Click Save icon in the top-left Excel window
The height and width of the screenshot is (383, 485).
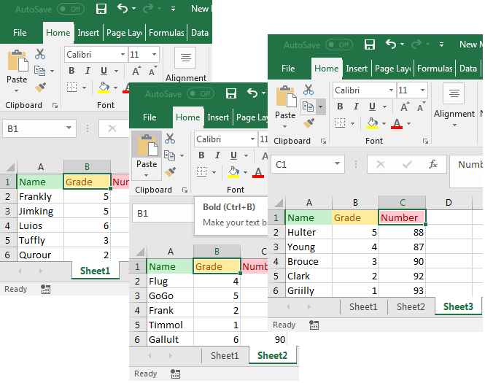pos(101,9)
